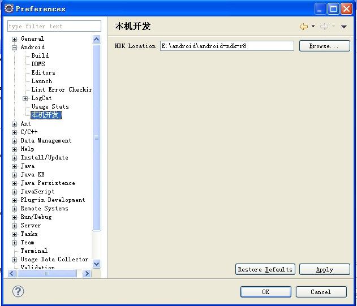The height and width of the screenshot is (306, 357).
Task: Select the General label in the tree
Action: (x=32, y=38)
